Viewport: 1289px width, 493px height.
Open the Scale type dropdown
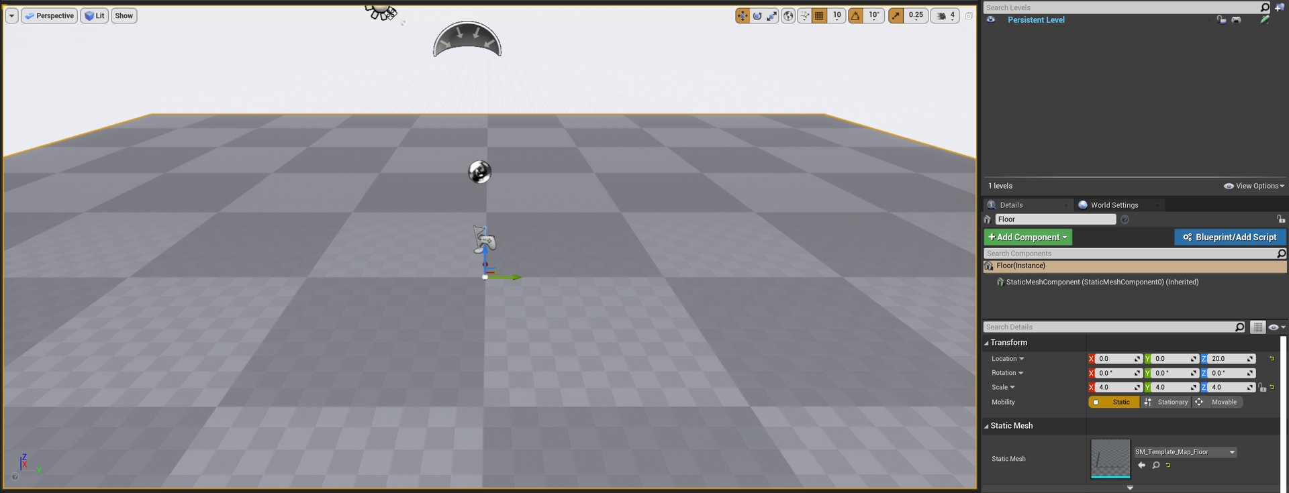[x=1004, y=388]
